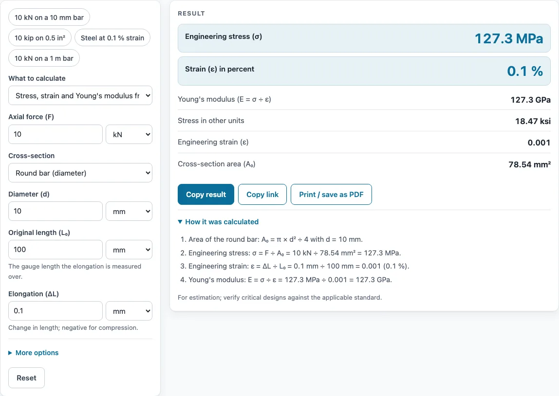Screen dimensions: 559x396
Task: Click the 78.54 mm² cross-section area value
Action: (530, 164)
